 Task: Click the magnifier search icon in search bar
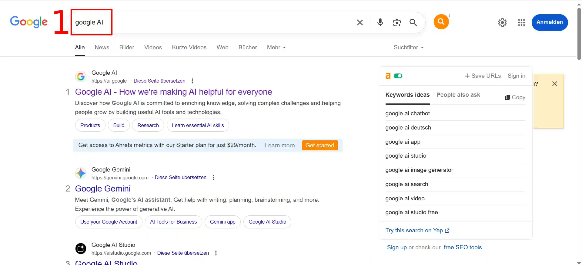pyautogui.click(x=413, y=22)
